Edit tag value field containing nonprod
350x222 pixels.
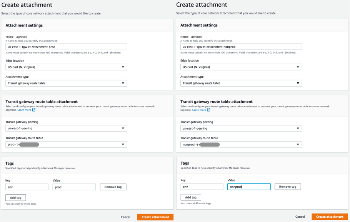pos(249,187)
